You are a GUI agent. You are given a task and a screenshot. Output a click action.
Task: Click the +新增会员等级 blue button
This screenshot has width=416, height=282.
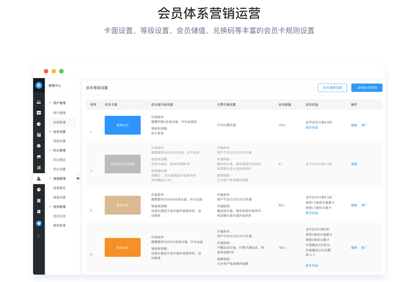click(367, 87)
